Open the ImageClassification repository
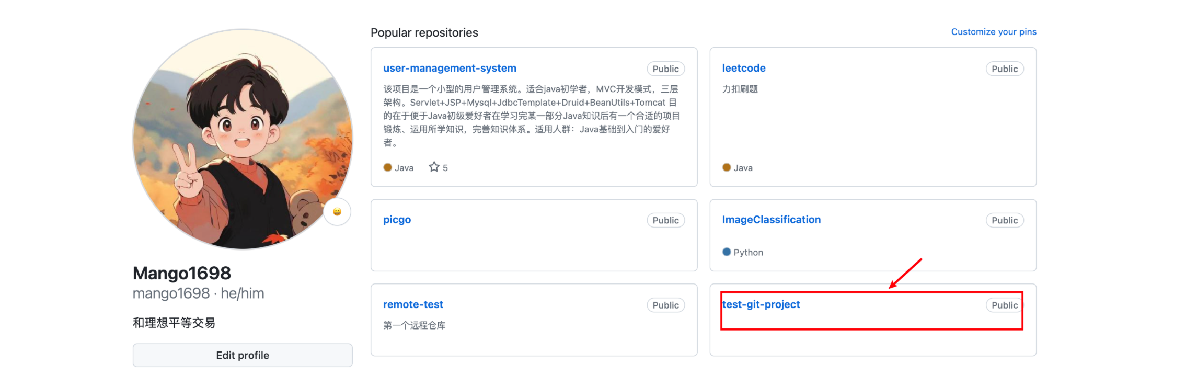The image size is (1197, 386). pos(771,220)
